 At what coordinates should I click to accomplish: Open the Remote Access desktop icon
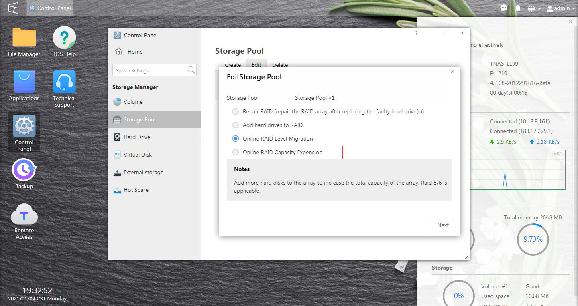[24, 221]
